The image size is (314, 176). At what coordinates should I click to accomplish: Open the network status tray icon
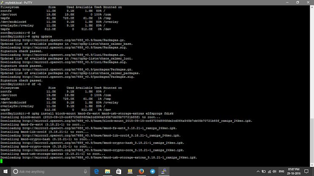(x=269, y=171)
